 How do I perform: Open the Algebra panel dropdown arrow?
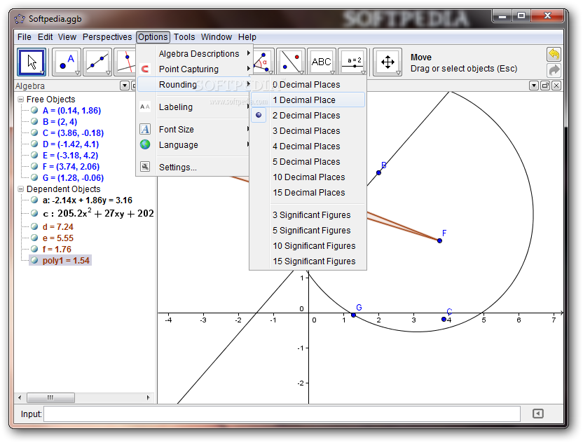tap(125, 86)
